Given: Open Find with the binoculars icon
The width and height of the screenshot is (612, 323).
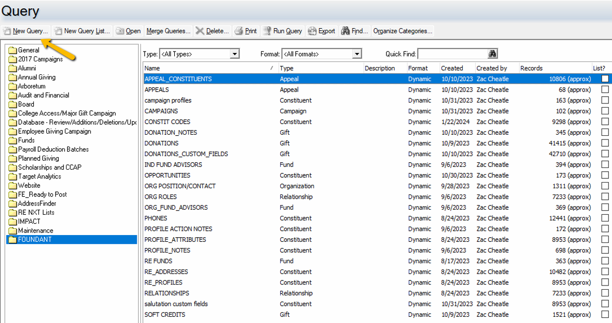Looking at the screenshot, I should pos(345,31).
